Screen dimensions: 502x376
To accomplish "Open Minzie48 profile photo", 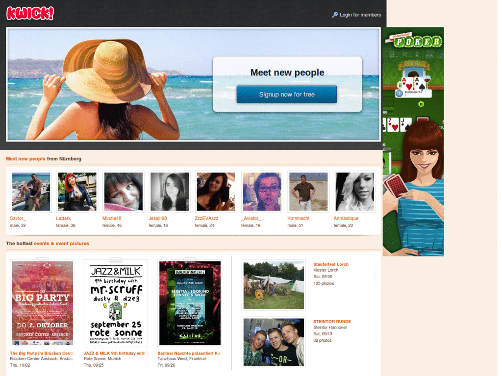I will 123,191.
